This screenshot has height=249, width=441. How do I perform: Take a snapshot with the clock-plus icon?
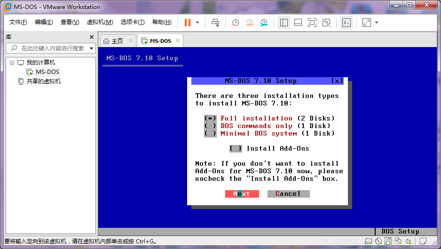[235, 23]
